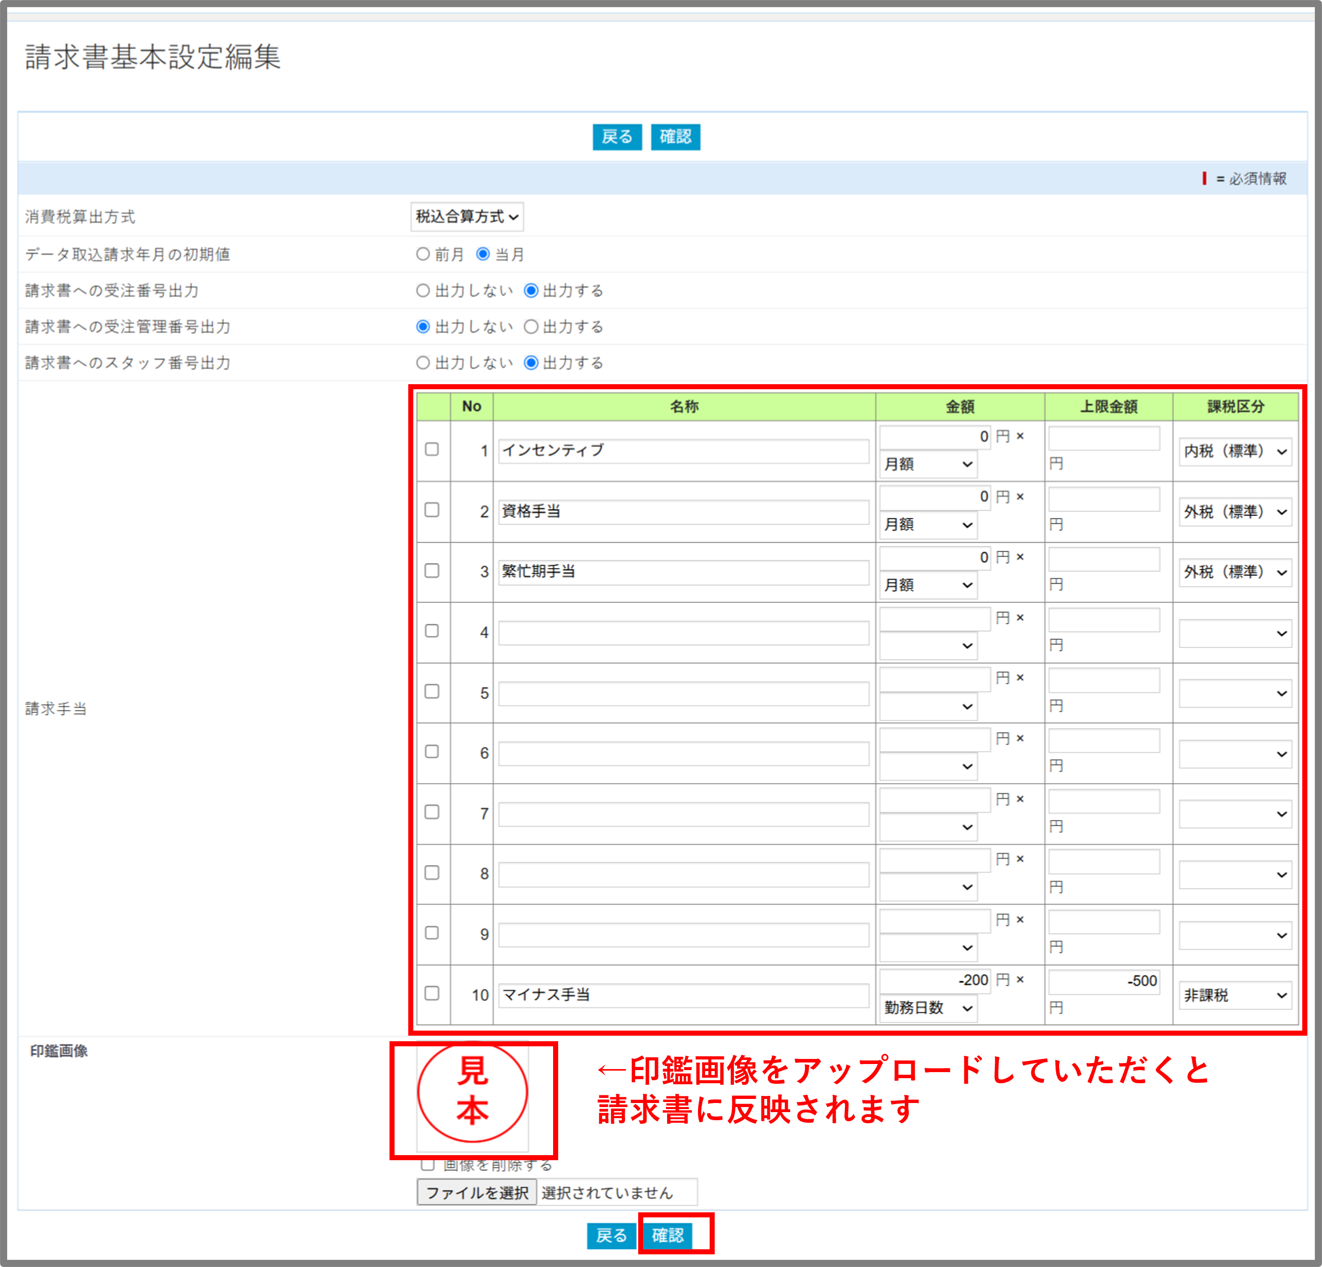
Task: Check the row 3 繁忙期手当 checkbox
Action: coord(433,571)
